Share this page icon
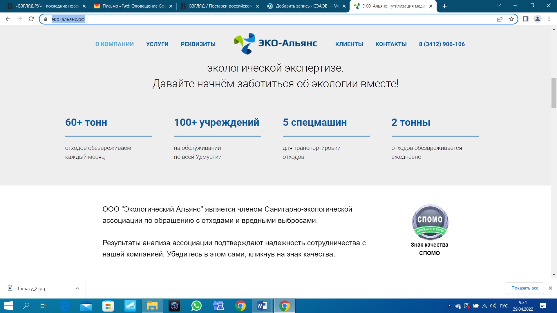 500,19
